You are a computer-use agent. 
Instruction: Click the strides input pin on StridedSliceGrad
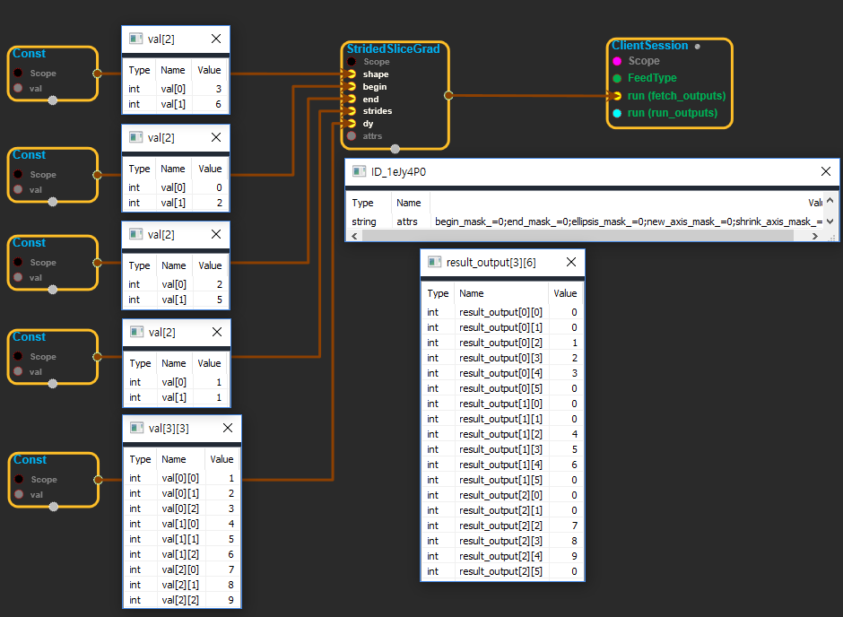click(352, 111)
